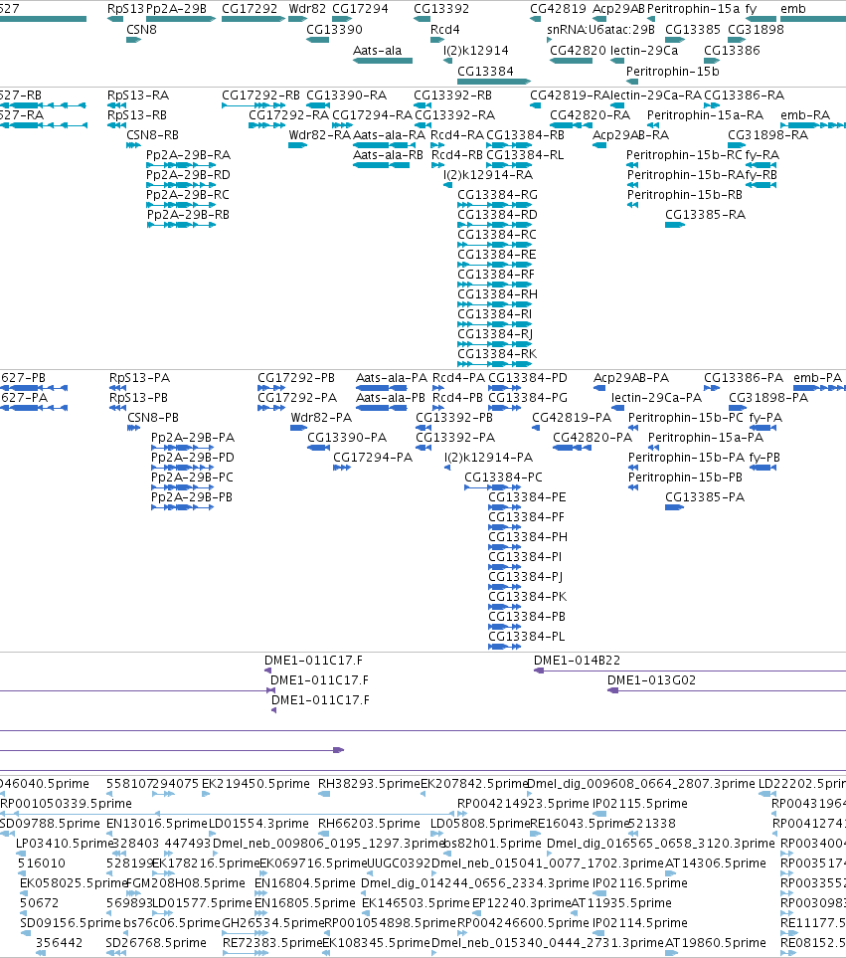Click the EP12240.3prime EST label
This screenshot has height=958, width=846.
click(521, 902)
